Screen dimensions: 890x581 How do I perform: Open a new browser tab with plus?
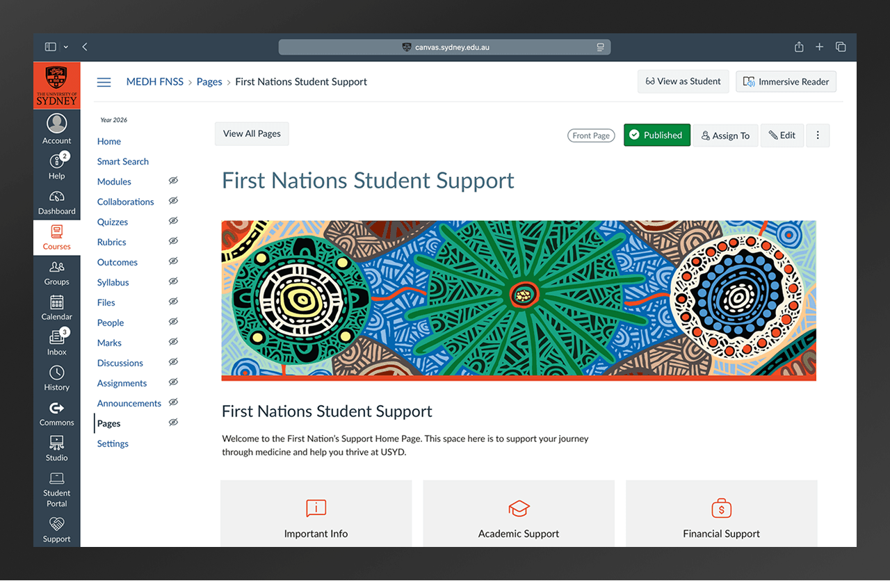(820, 47)
